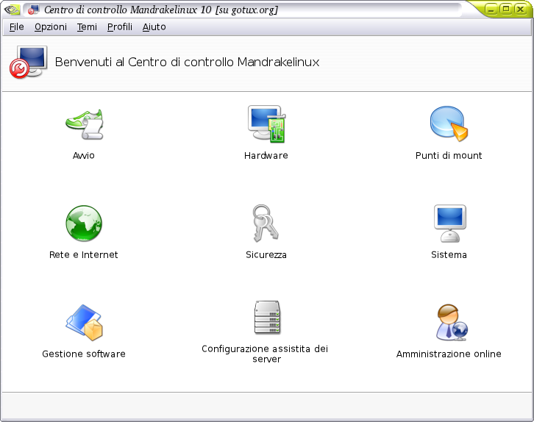Click the Avvio label
Image resolution: width=534 pixels, height=422 pixels.
pyautogui.click(x=83, y=156)
